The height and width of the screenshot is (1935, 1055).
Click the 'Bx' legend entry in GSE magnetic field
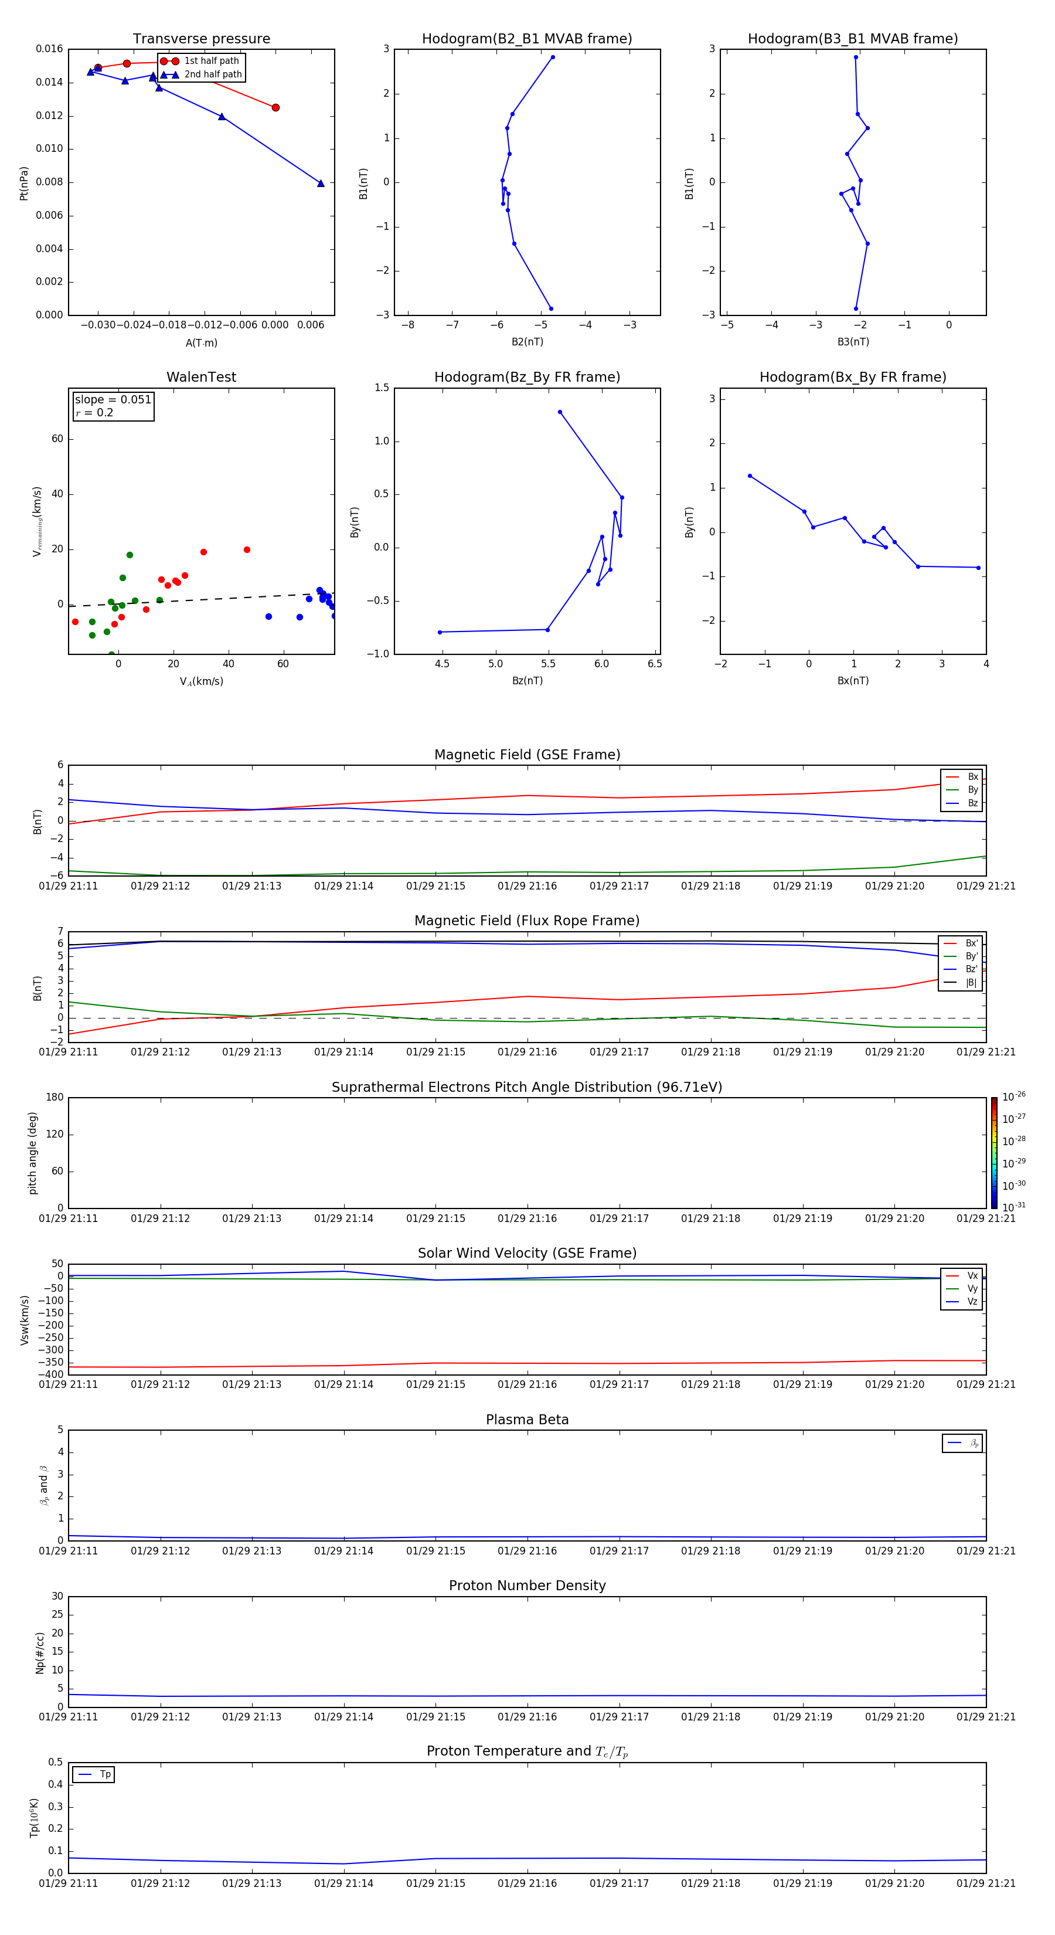[x=962, y=777]
